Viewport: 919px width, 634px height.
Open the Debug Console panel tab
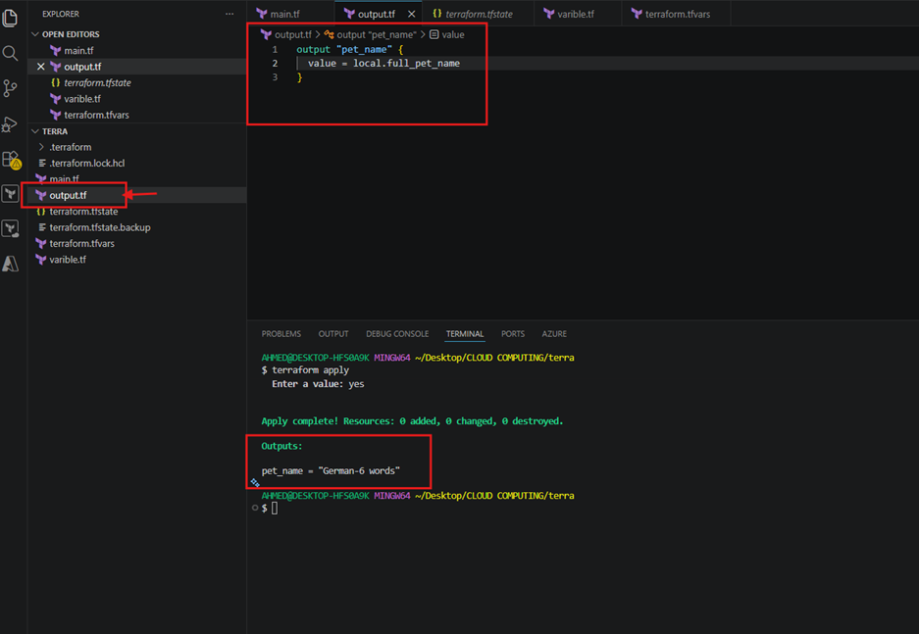click(397, 334)
